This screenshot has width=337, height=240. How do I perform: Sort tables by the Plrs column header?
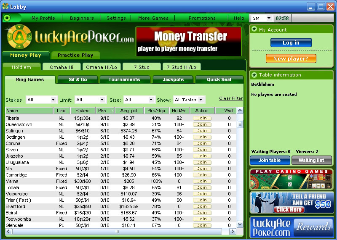click(105, 111)
